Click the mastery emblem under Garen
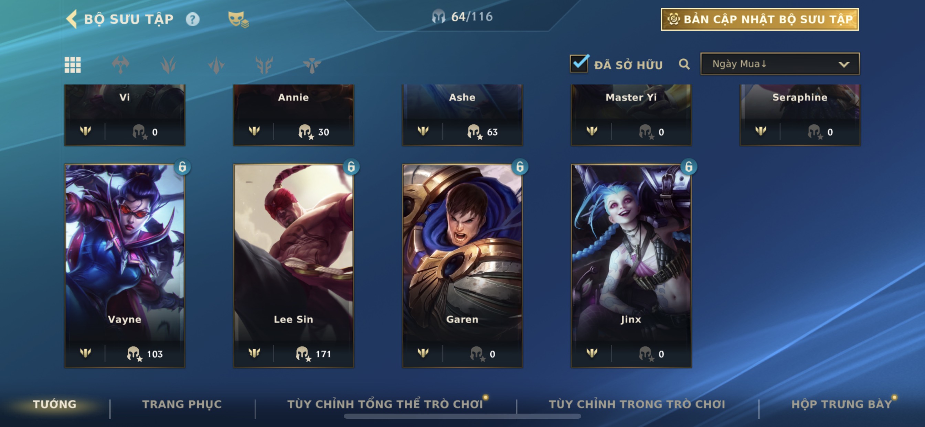925x427 pixels. [x=423, y=353]
